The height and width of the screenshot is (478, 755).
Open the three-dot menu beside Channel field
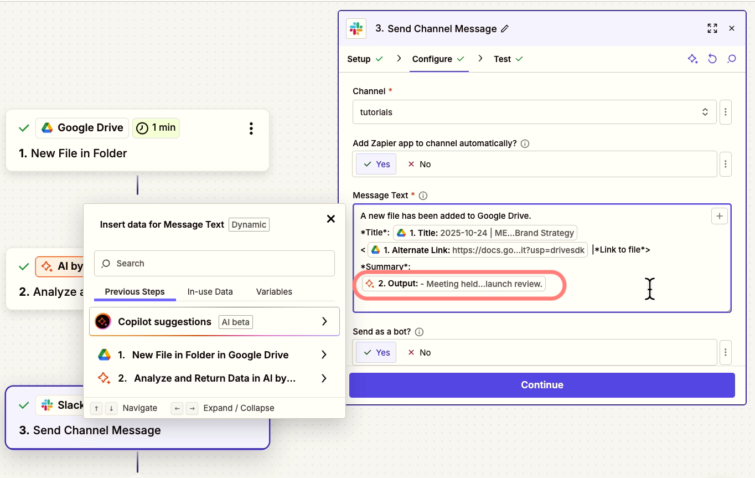click(726, 112)
